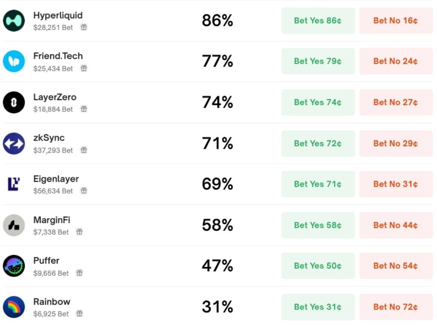Screen dimensions: 437x326
Task: Click the LayerZero logo icon
Action: click(14, 102)
